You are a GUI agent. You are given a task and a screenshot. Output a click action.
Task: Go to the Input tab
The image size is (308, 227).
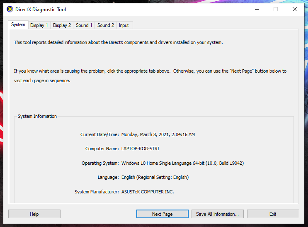tap(124, 25)
